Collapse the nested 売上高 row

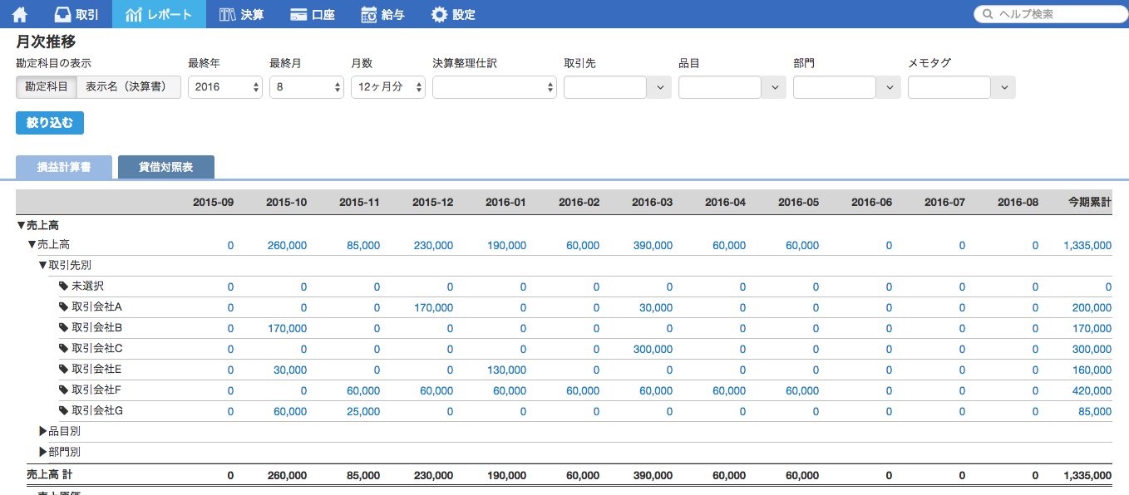click(32, 245)
